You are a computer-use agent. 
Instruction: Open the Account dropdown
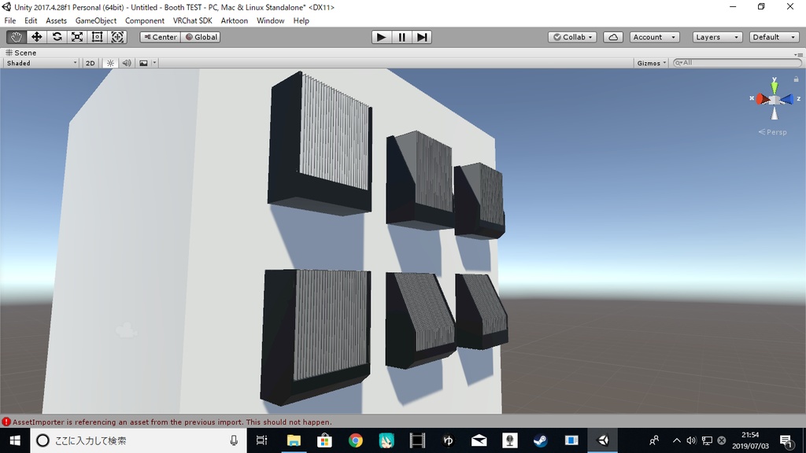point(654,37)
